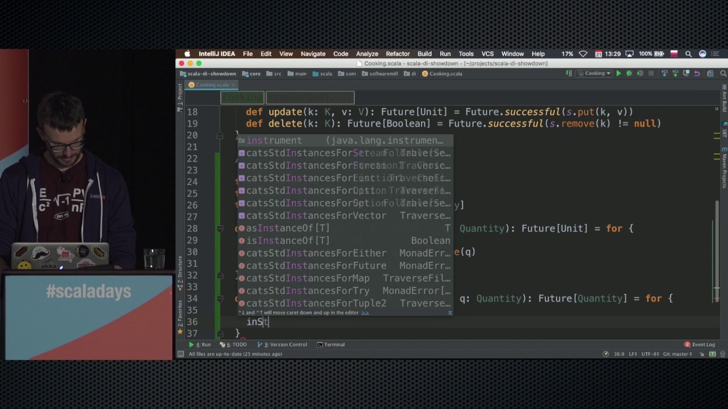Open the 2: Favorites tool window

click(180, 317)
